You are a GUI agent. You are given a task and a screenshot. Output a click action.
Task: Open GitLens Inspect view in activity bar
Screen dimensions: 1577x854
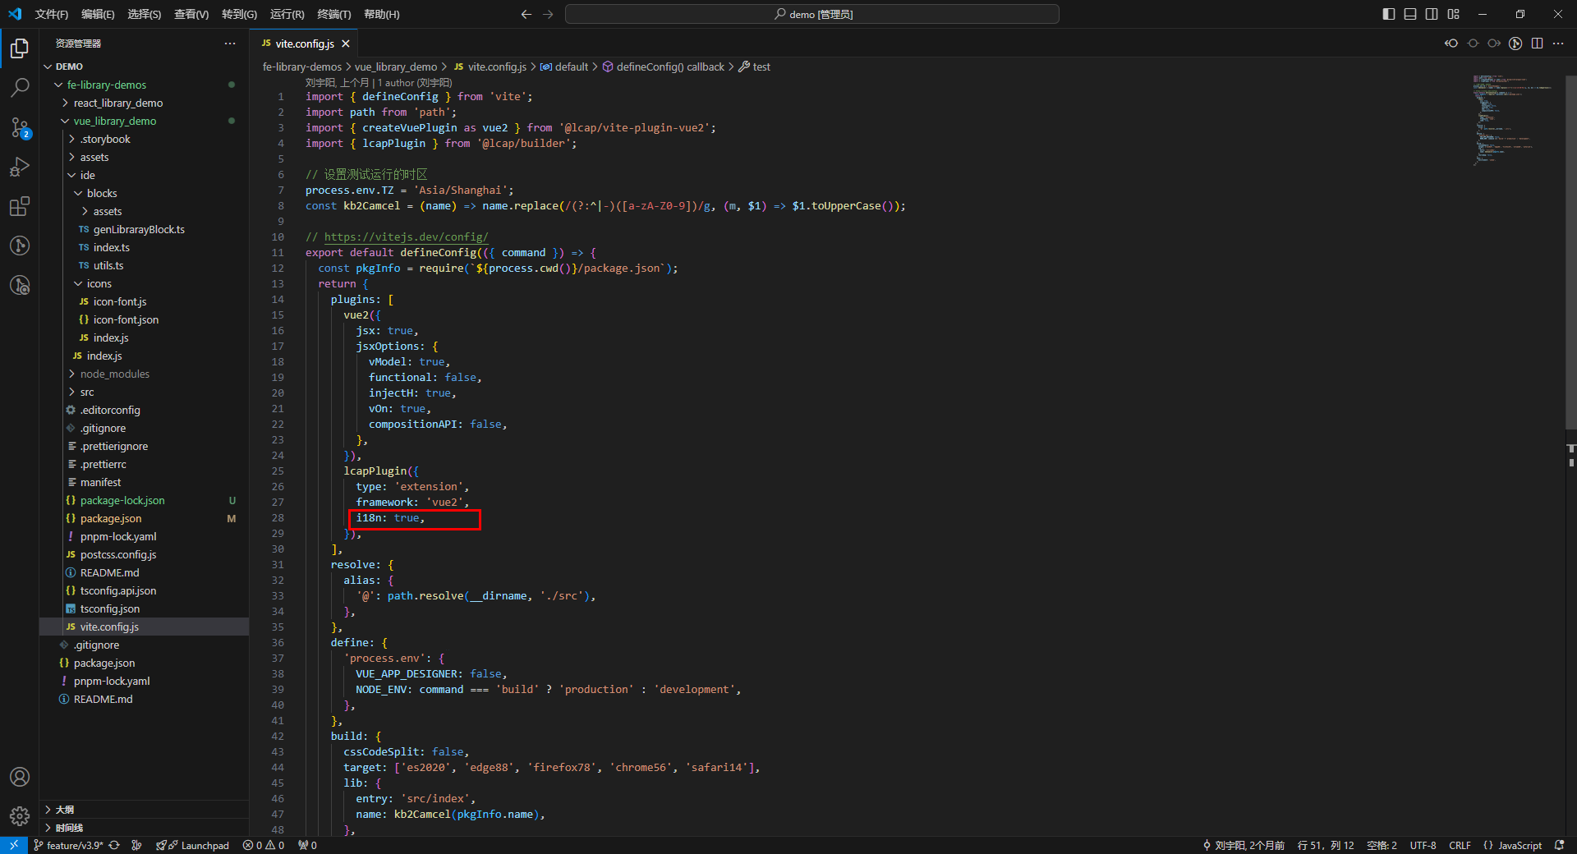tap(20, 285)
